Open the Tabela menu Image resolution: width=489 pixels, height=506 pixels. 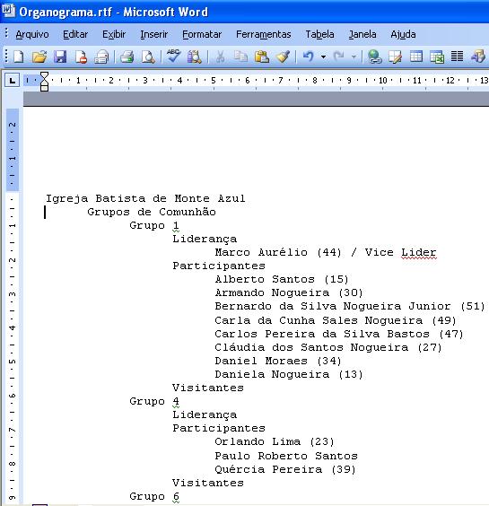[x=319, y=34]
